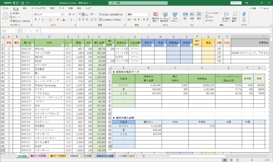Open the Ideas (アイデア) icon
The height and width of the screenshot is (162, 273).
tap(244, 18)
